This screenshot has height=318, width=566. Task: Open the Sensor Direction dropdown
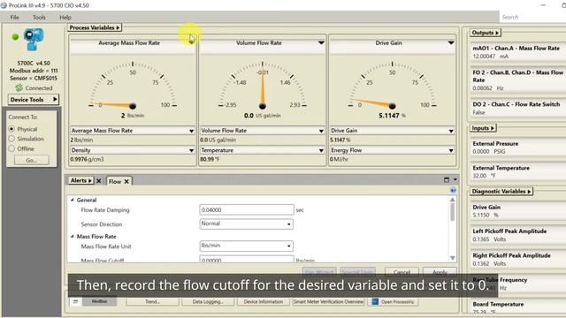pyautogui.click(x=246, y=223)
